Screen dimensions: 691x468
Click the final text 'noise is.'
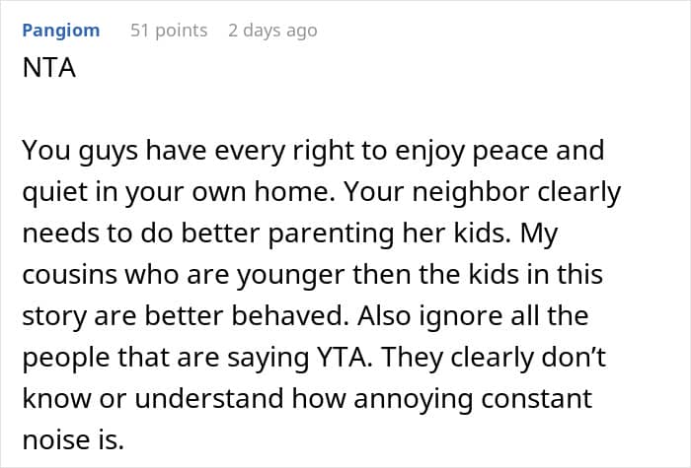pos(73,440)
